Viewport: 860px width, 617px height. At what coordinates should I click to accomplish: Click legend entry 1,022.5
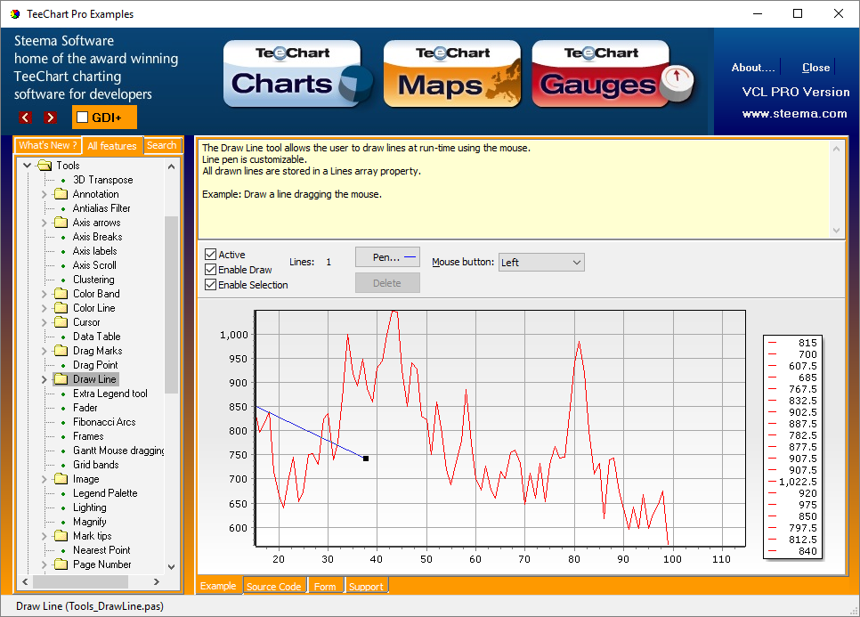(x=793, y=482)
